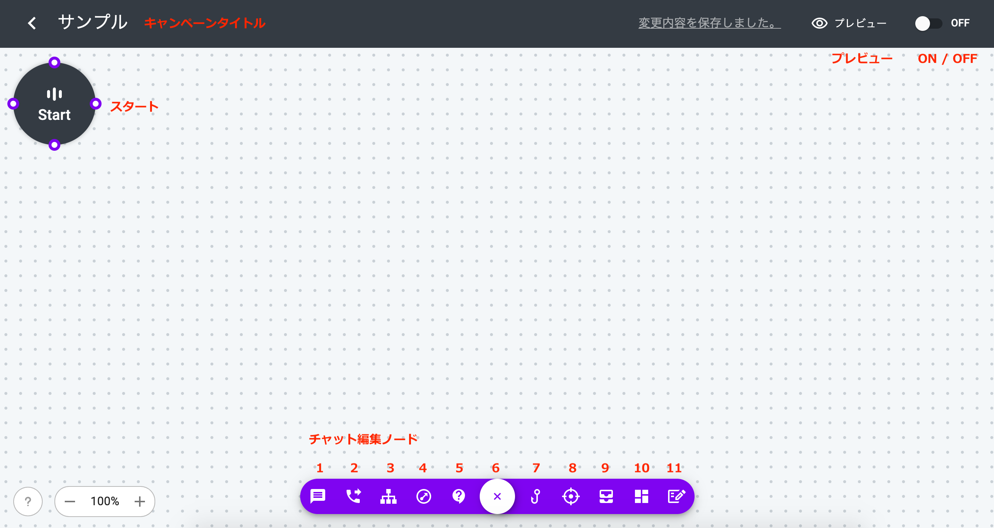Click the プレビュー label in header
Image resolution: width=994 pixels, height=528 pixels.
[x=860, y=23]
